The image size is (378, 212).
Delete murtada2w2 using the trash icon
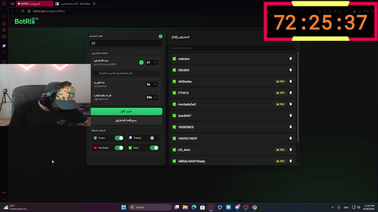291,104
